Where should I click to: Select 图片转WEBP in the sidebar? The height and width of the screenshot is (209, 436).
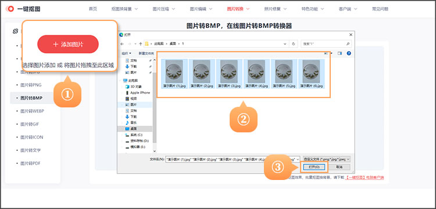pyautogui.click(x=32, y=111)
